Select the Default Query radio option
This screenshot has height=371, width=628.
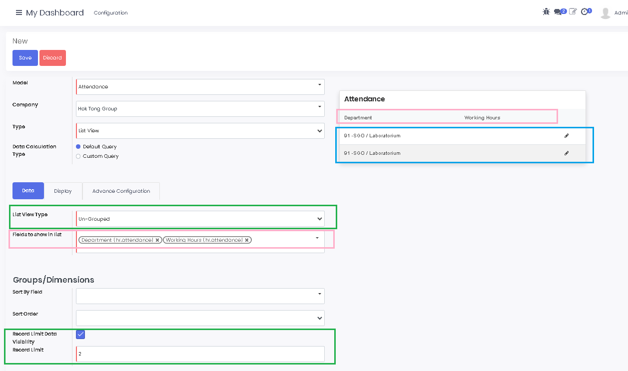(78, 147)
